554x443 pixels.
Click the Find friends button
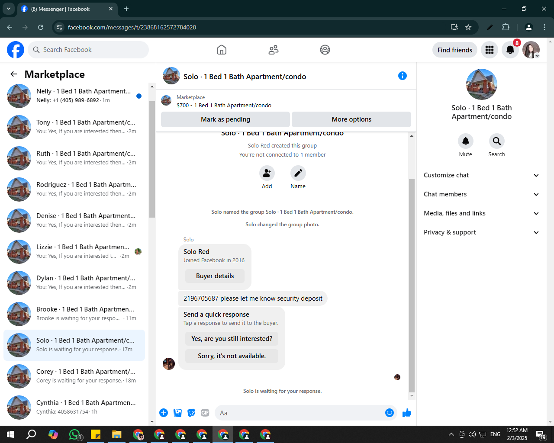click(455, 50)
